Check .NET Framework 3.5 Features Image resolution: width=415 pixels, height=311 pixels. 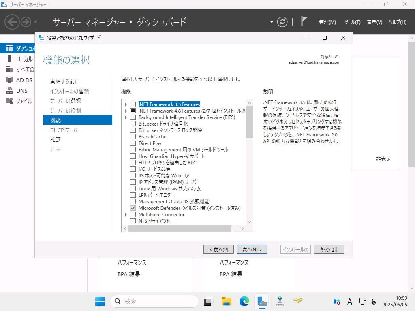tap(133, 104)
